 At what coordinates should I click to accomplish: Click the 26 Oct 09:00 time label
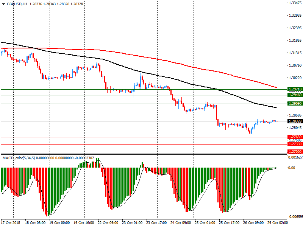pyautogui.click(x=253, y=223)
